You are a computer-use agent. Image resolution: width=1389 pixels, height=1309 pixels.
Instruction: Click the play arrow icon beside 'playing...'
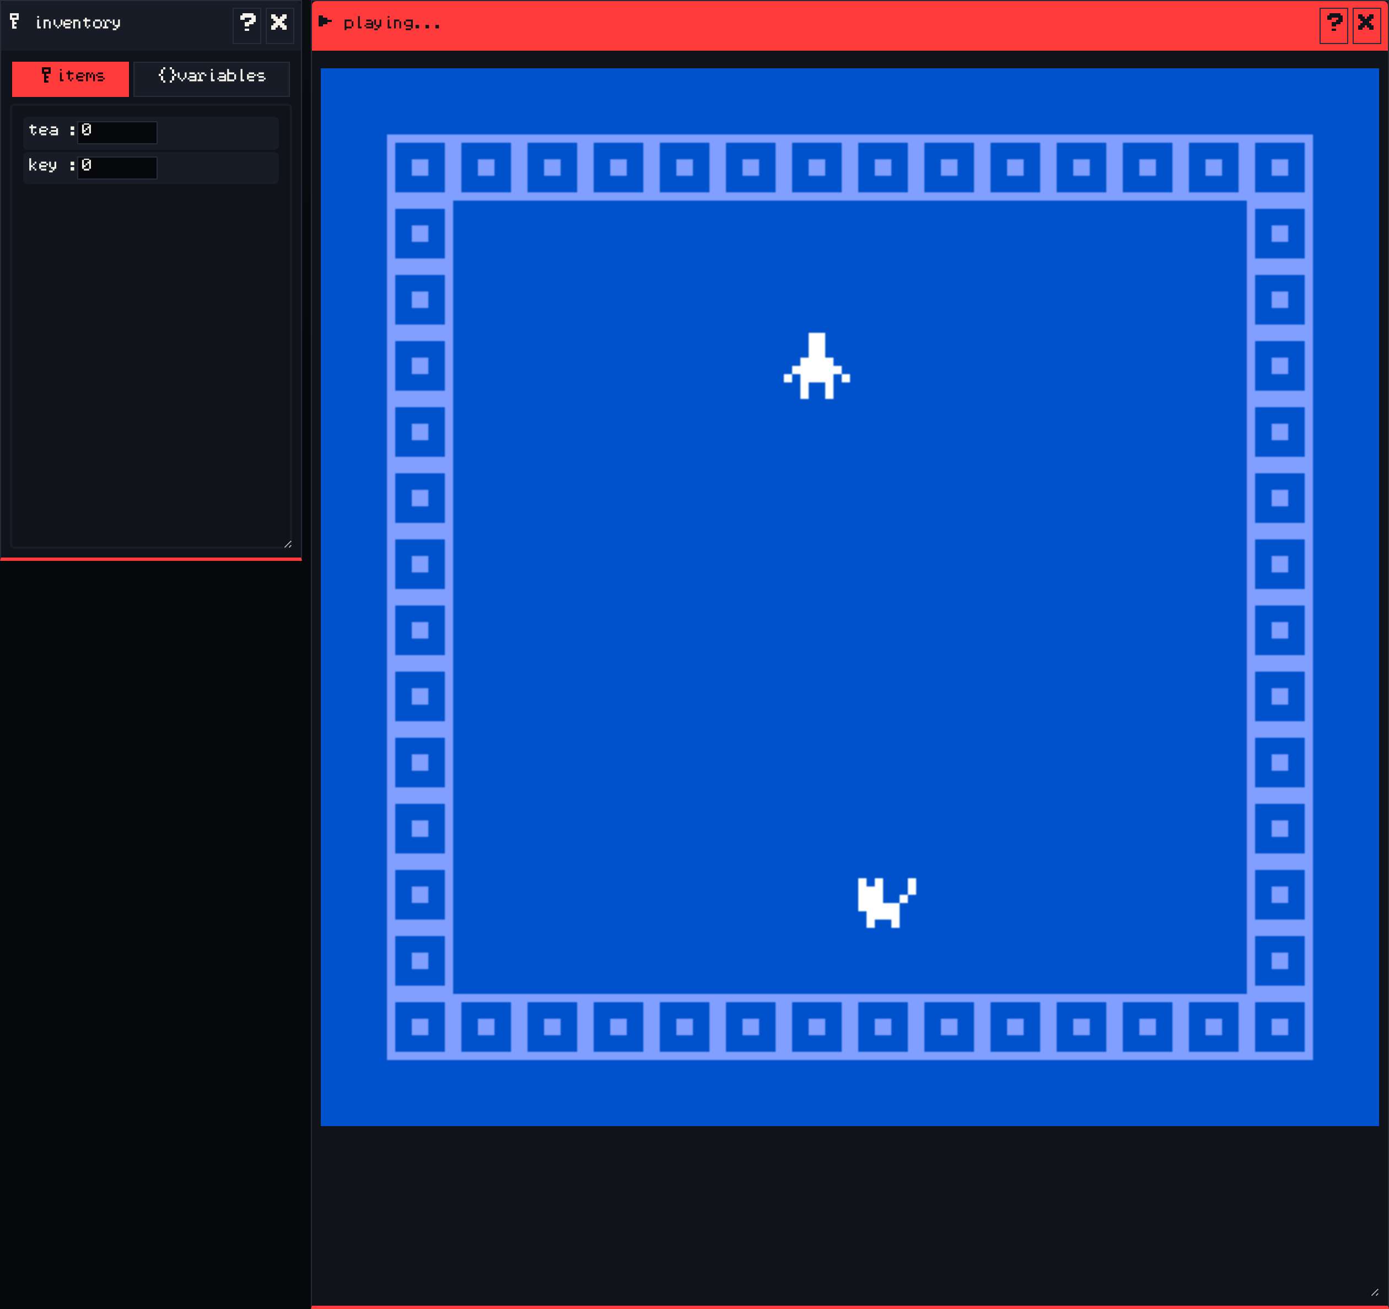[x=325, y=21]
